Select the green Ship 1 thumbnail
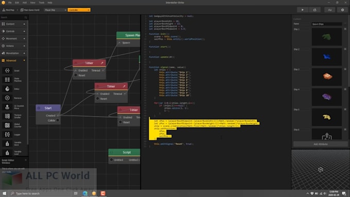The image size is (350, 197). [326, 37]
